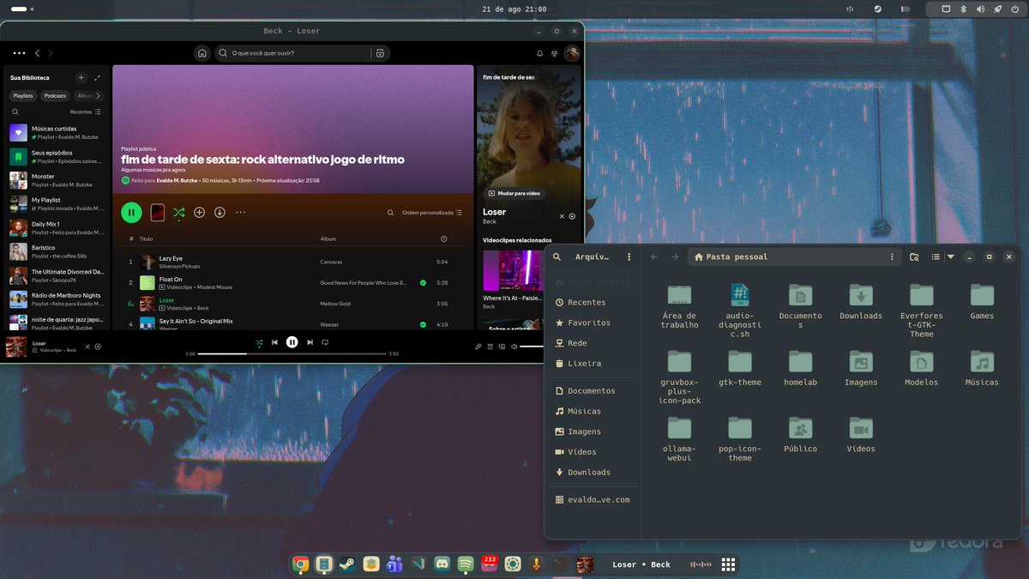Open the 'Where It's At' related video thumbnail

coord(512,270)
